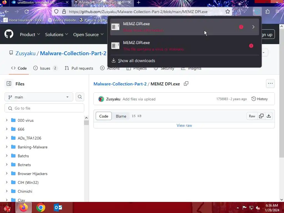The image size is (284, 213).
Task: Open the Pull requests tab
Action: 79,68
